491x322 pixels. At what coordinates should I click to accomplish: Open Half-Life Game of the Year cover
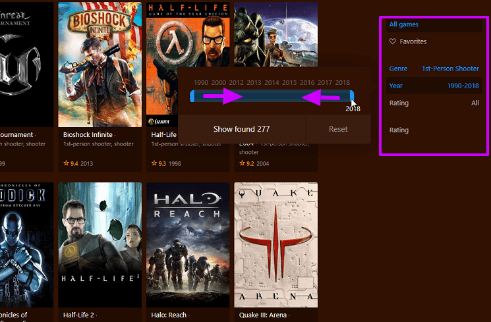(188, 65)
